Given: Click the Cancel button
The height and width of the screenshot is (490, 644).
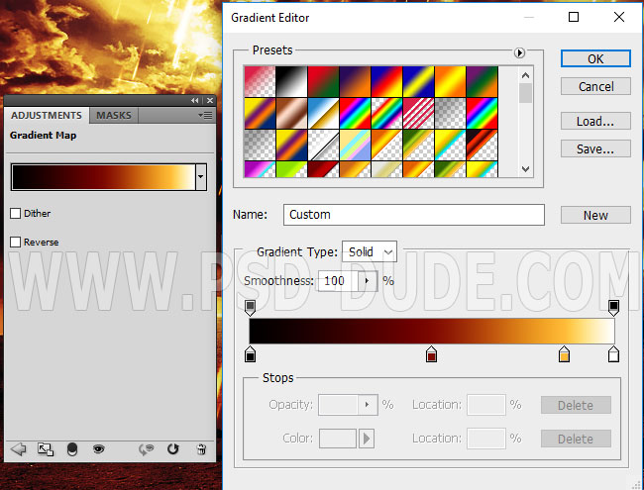Looking at the screenshot, I should [595, 86].
